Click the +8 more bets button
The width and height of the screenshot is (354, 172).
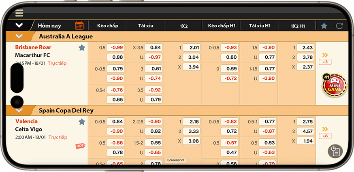point(325,136)
